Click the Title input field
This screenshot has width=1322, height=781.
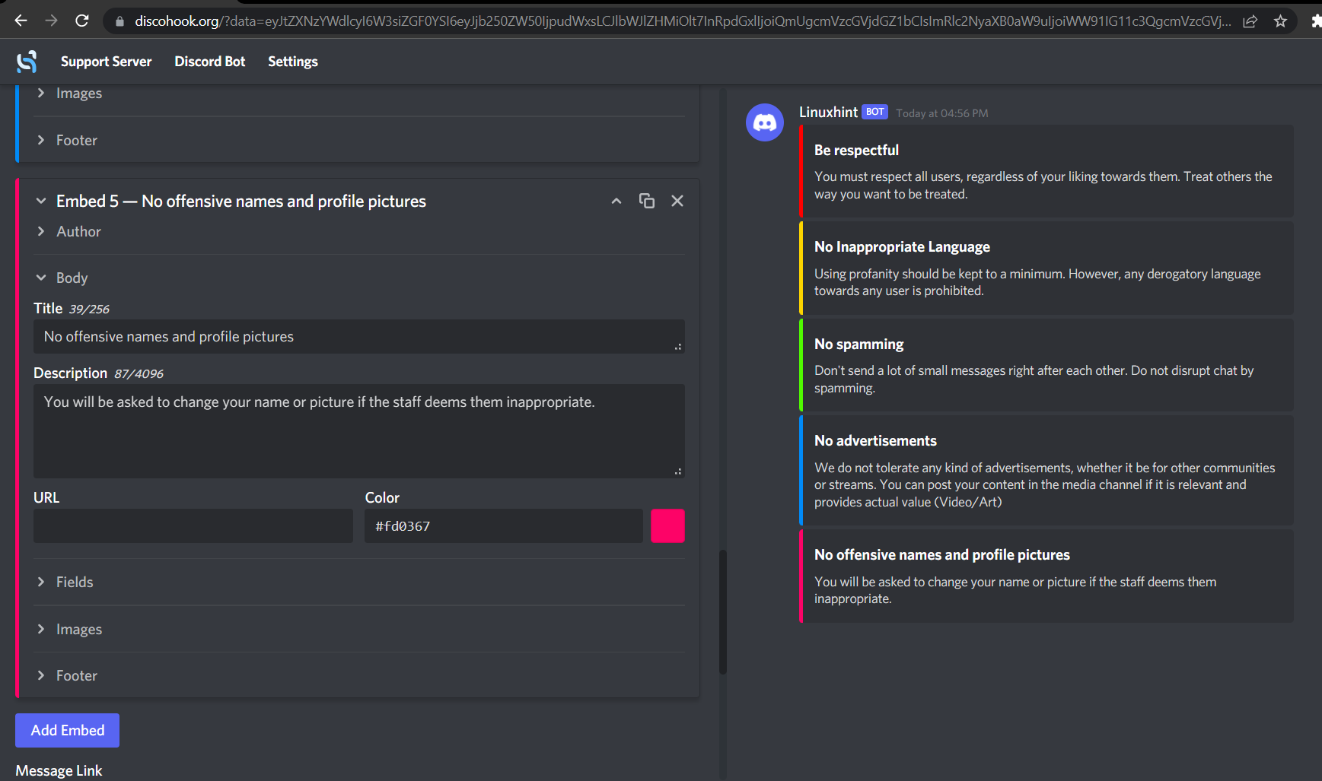[x=359, y=336]
